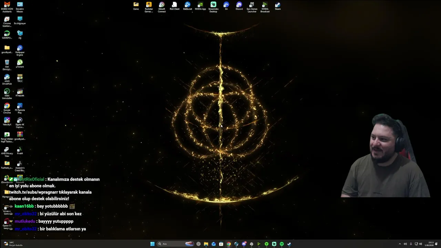Select the Google Chrome desktop shortcut
Screen dimensions: 441x248
7,108
